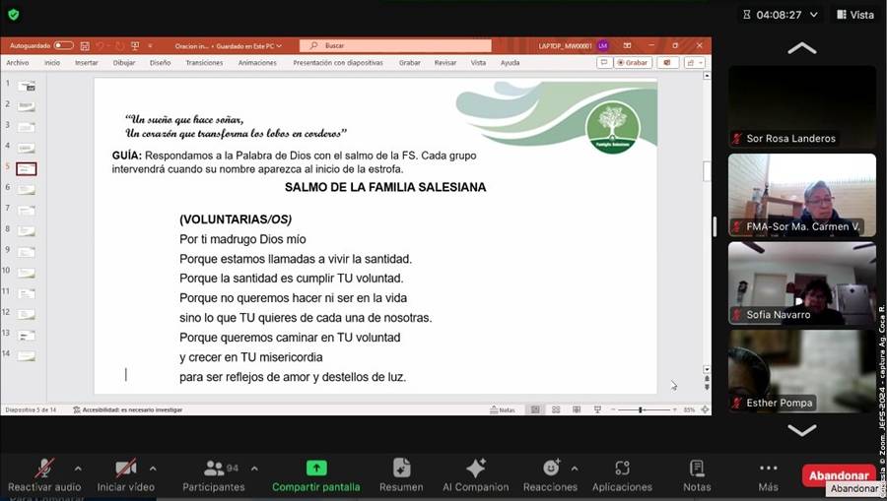The height and width of the screenshot is (501, 887).
Task: Open the Archivo menu
Action: coord(18,63)
